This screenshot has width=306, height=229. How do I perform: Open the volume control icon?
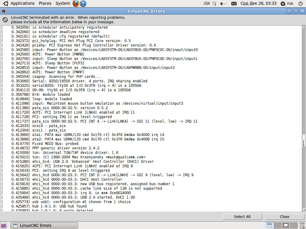pyautogui.click(x=223, y=4)
